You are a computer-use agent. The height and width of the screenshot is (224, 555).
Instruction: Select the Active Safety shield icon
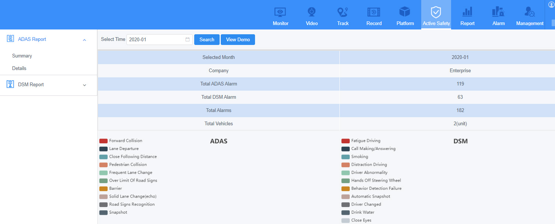point(436,12)
